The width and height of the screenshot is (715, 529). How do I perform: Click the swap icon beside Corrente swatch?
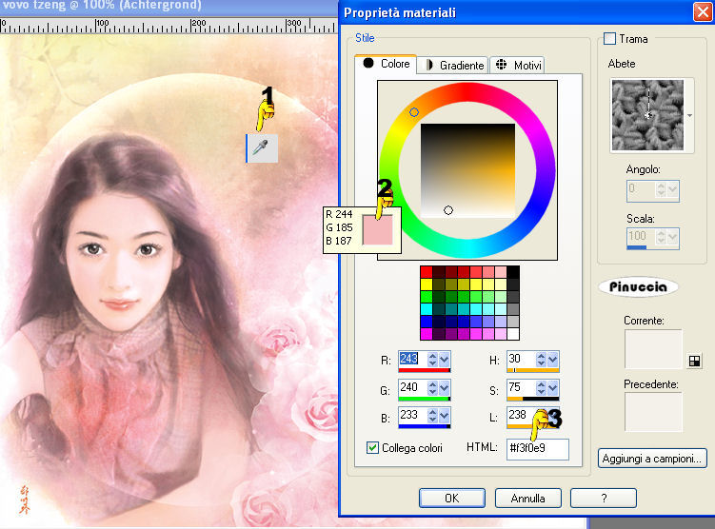pos(694,362)
